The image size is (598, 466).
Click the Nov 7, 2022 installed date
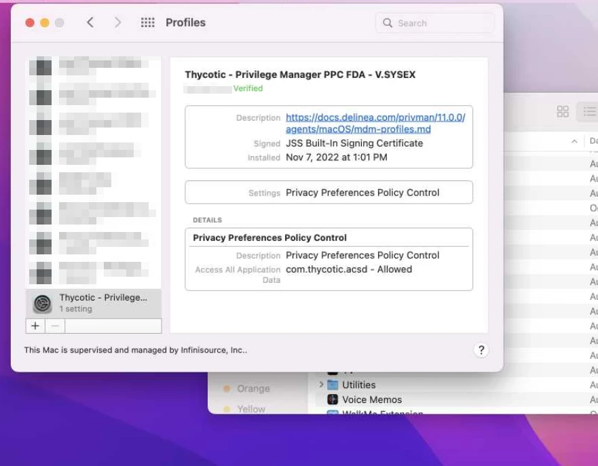pyautogui.click(x=337, y=157)
